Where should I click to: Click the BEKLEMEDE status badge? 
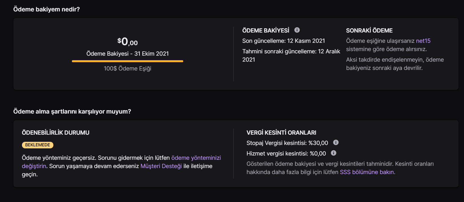[38, 145]
